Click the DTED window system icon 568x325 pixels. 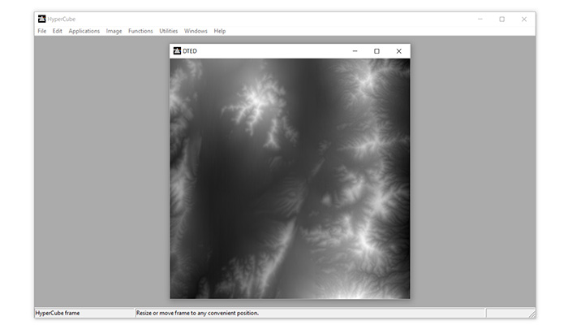[177, 51]
